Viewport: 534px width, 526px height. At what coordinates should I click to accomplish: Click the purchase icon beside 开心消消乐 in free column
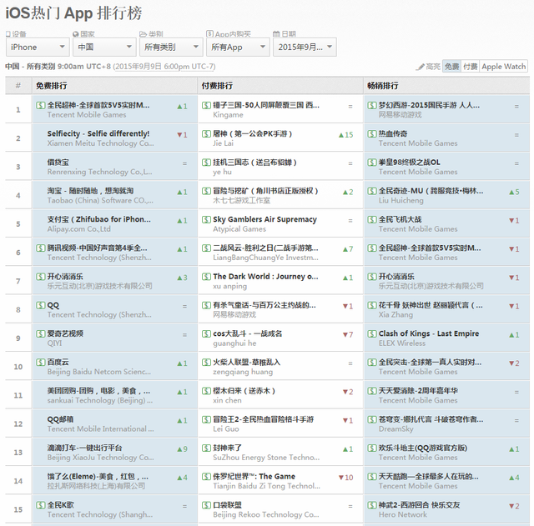point(41,277)
